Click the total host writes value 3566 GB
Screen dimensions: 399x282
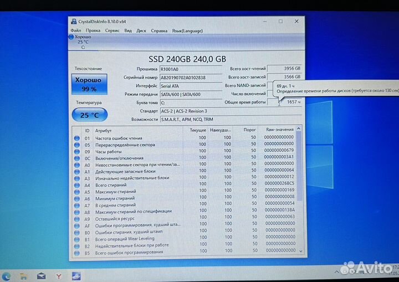click(x=284, y=76)
